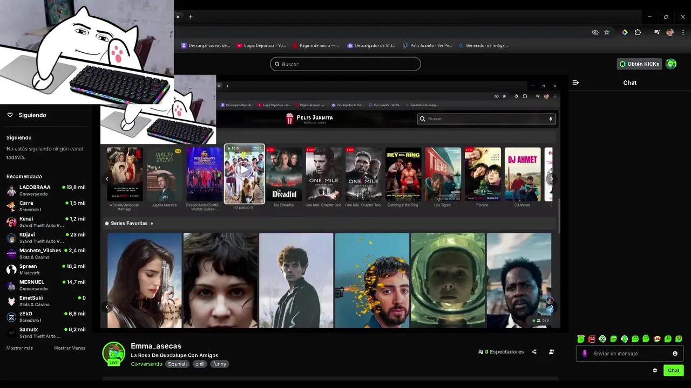Click Mostrar más under recommended channels
This screenshot has height=388, width=691.
19,348
